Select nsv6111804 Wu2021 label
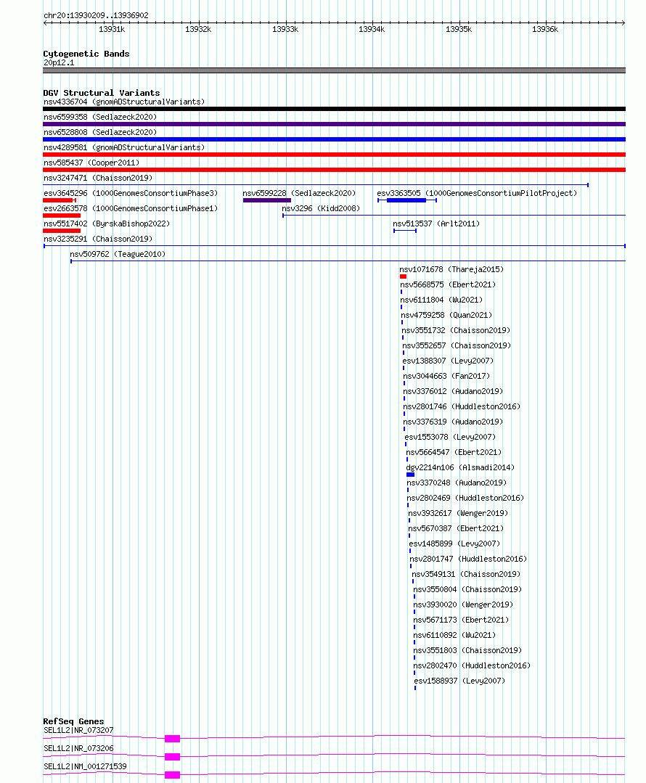646x783 pixels. click(441, 300)
